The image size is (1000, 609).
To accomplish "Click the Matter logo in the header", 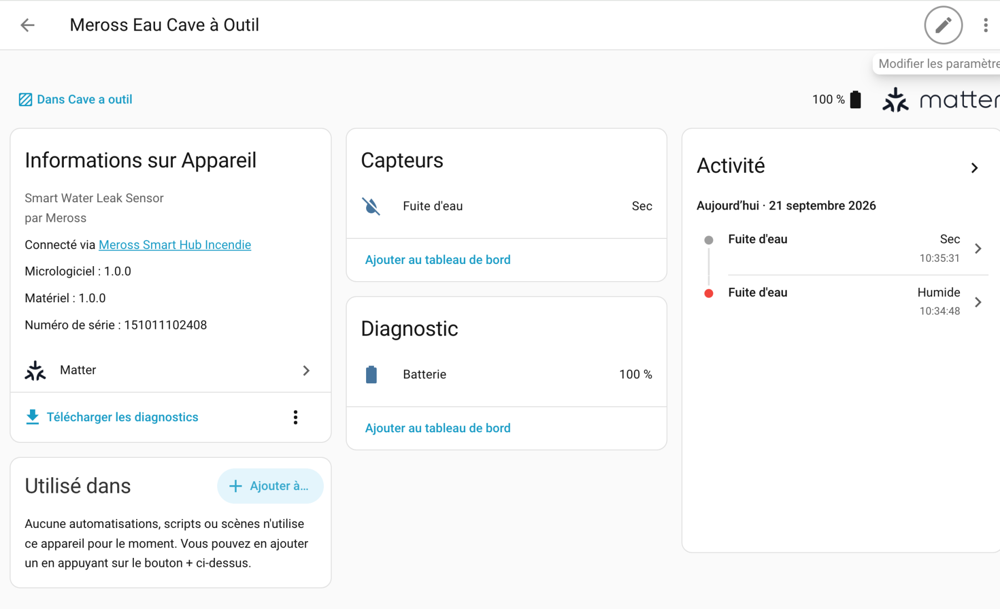I will tap(941, 100).
